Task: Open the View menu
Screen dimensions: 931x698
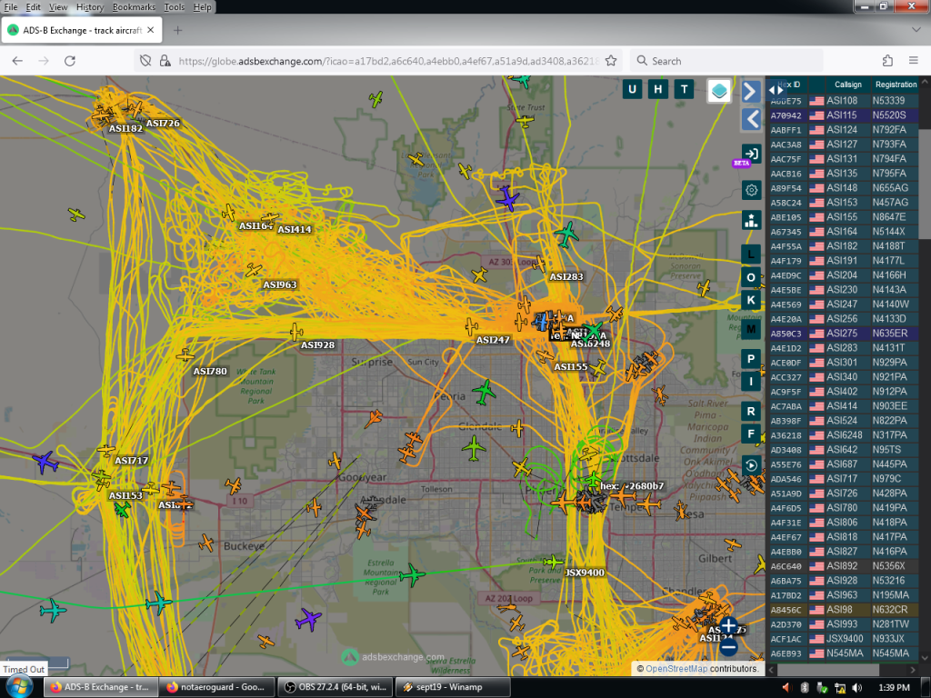Action: (x=58, y=7)
